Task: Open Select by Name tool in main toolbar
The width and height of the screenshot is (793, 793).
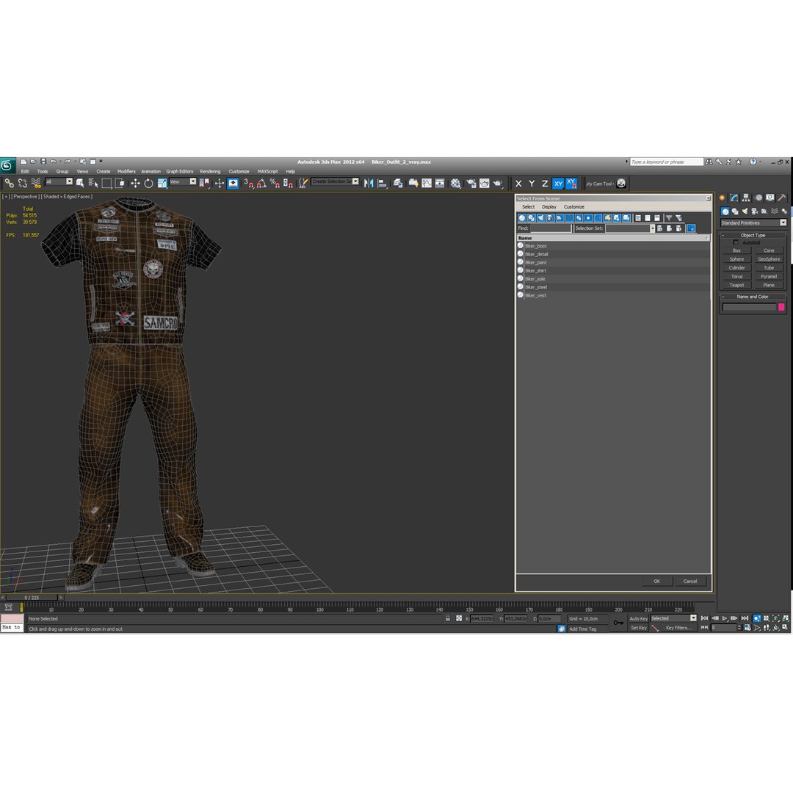Action: pyautogui.click(x=93, y=183)
